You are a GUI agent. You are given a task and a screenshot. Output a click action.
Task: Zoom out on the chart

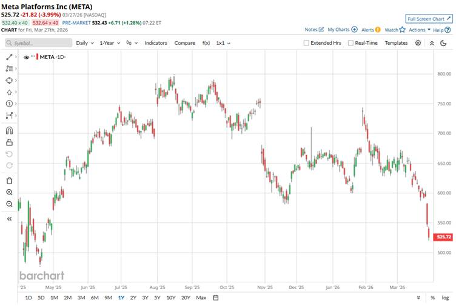(9, 204)
